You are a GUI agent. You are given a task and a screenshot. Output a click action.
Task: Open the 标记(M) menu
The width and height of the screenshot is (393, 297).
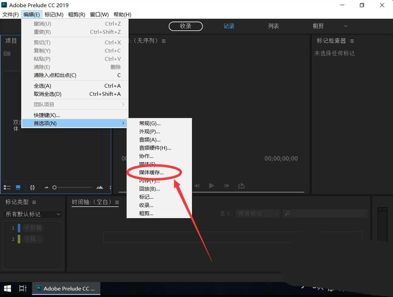click(54, 15)
